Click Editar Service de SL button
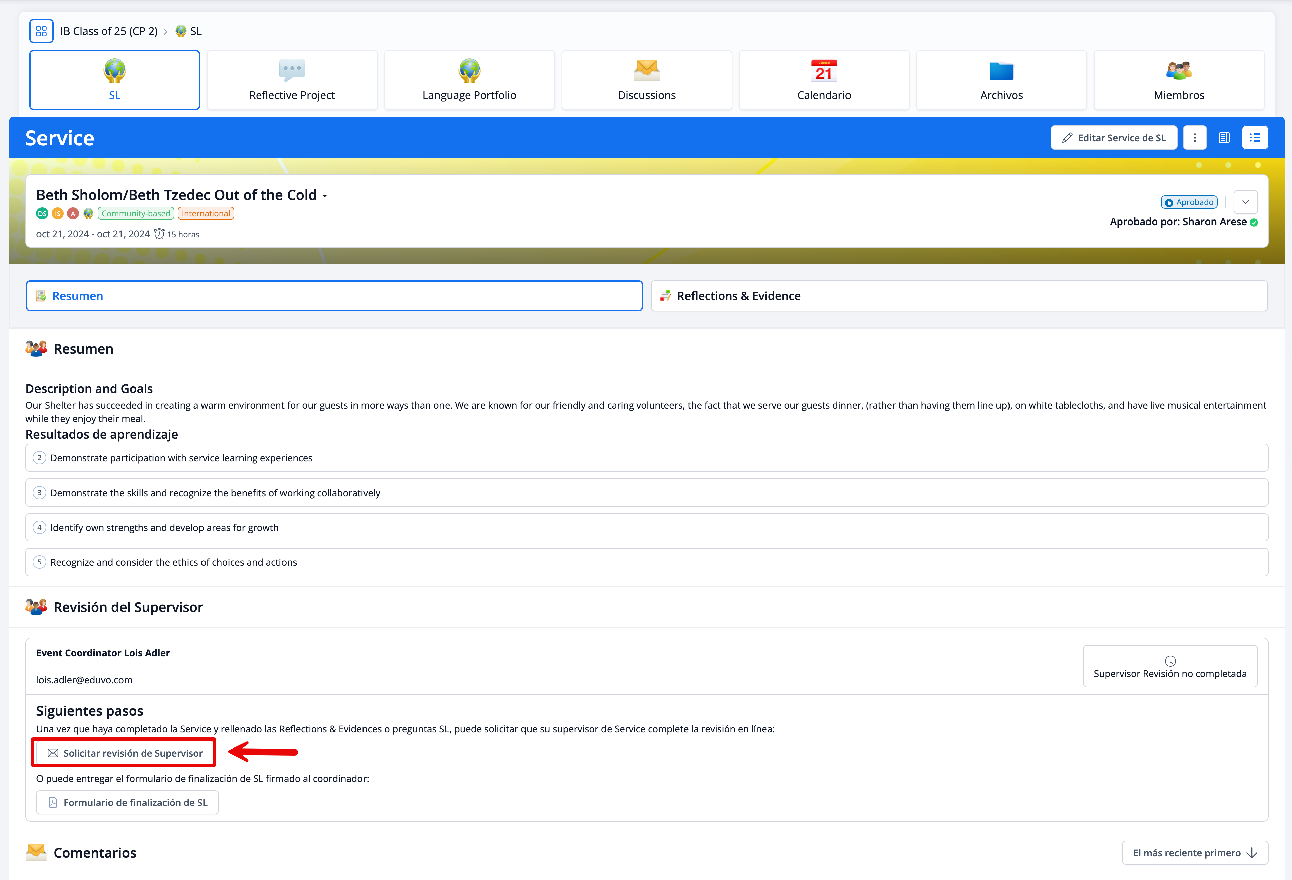 [x=1114, y=138]
